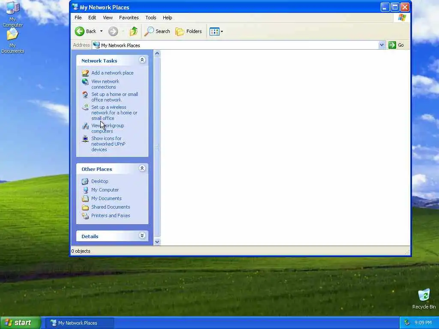The height and width of the screenshot is (329, 439).
Task: Click the Desktop icon in Other Places
Action: [85, 181]
